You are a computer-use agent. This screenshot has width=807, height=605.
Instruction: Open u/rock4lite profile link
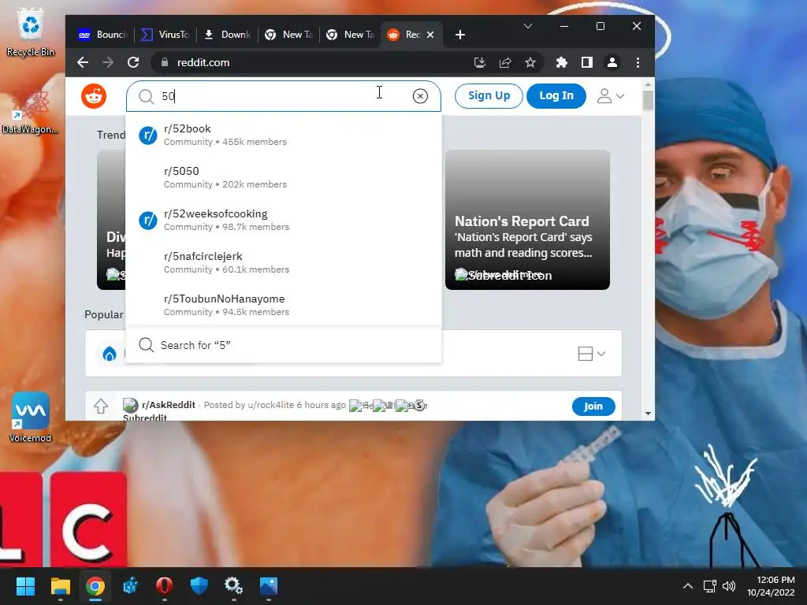(x=271, y=405)
